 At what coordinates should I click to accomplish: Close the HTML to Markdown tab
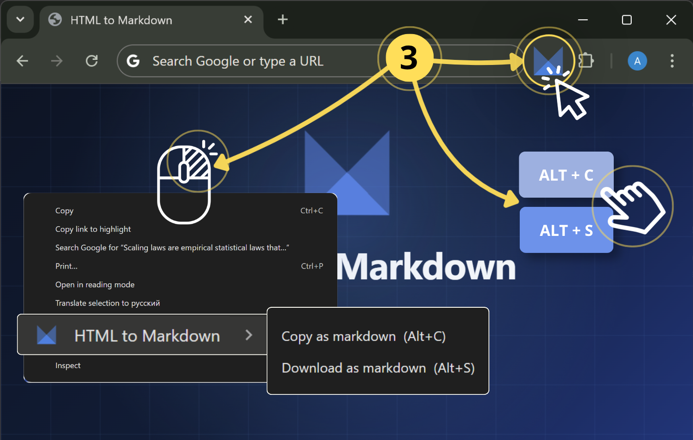click(248, 19)
